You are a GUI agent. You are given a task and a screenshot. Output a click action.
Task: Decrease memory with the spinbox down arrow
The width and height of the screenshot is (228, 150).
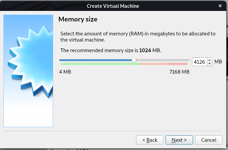[x=209, y=64]
